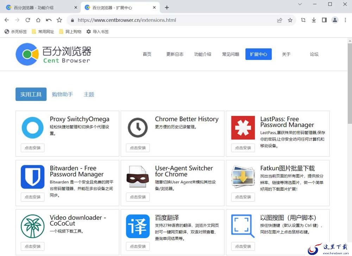The width and height of the screenshot is (352, 256).
Task: Go back with the browser back arrow
Action: click(x=7, y=20)
